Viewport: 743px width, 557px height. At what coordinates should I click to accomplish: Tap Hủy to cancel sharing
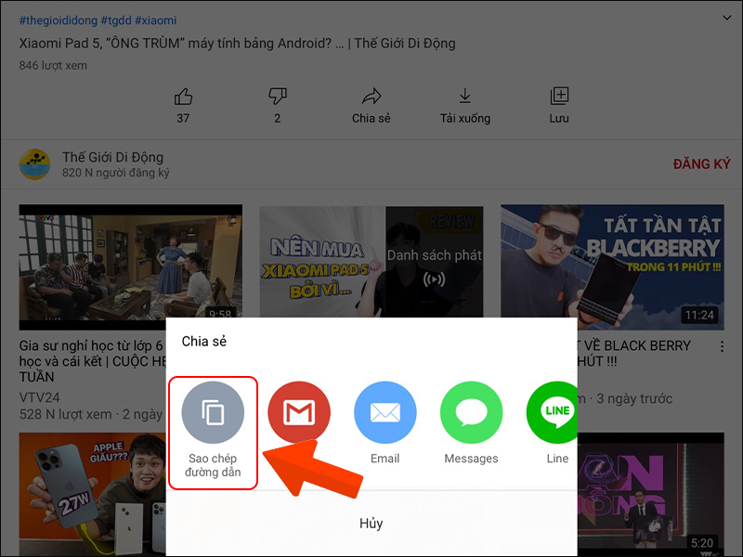371,524
